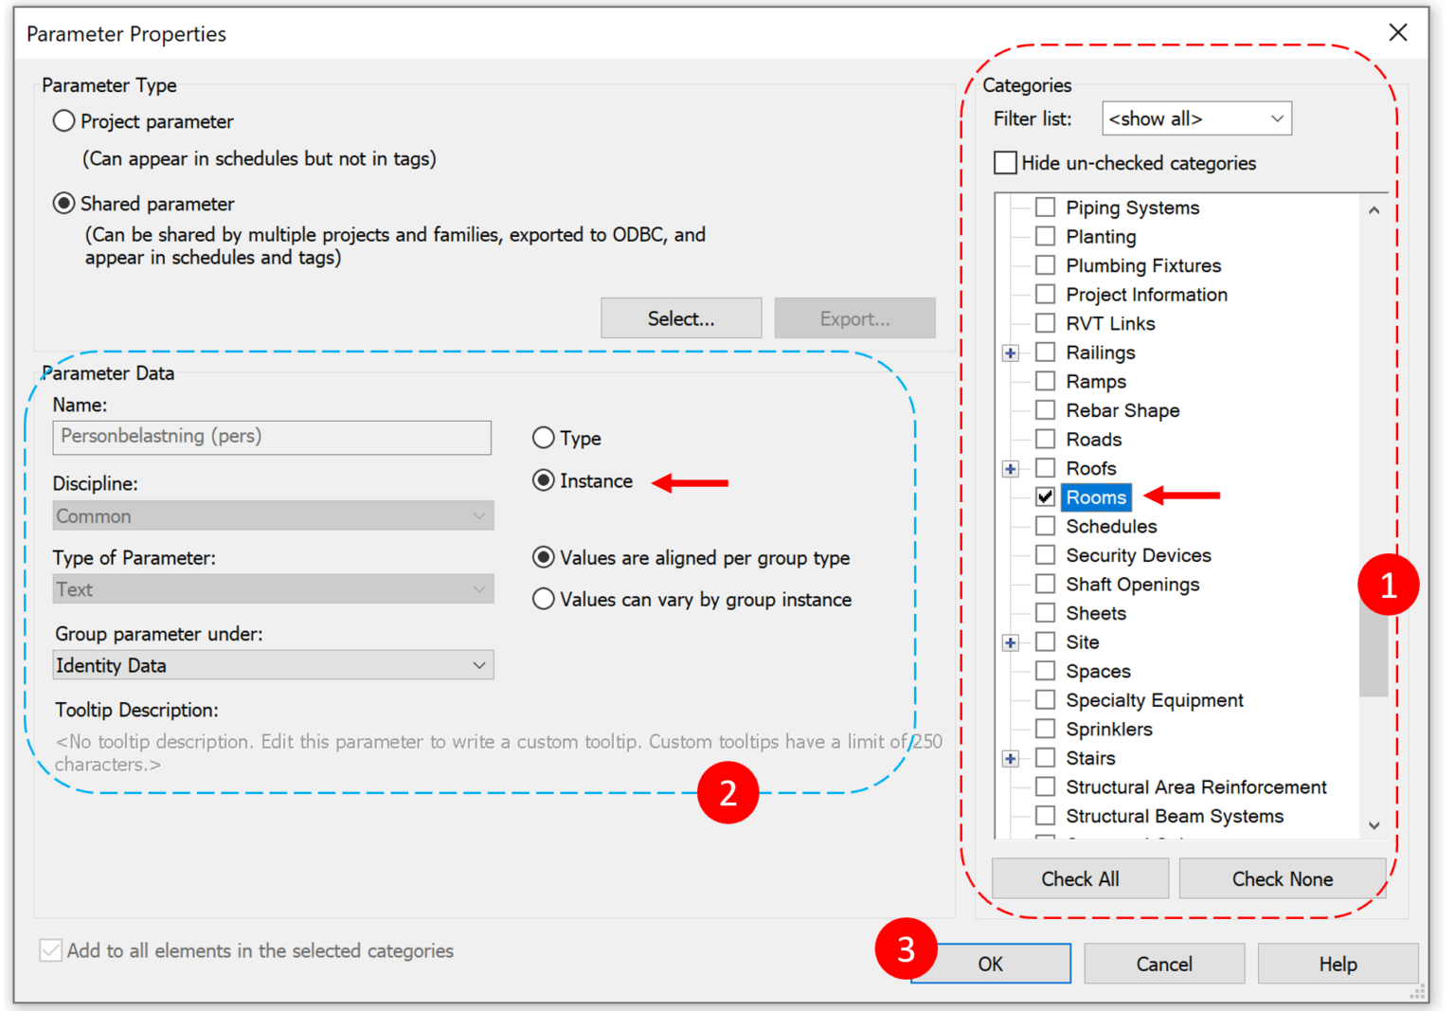1455x1011 pixels.
Task: Open the Group parameter under dropdown
Action: [x=273, y=665]
